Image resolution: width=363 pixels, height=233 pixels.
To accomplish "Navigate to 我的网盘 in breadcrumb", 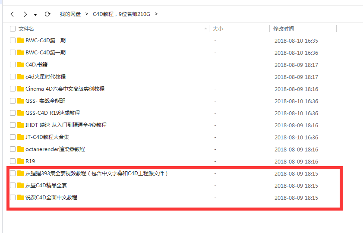I will (x=70, y=14).
